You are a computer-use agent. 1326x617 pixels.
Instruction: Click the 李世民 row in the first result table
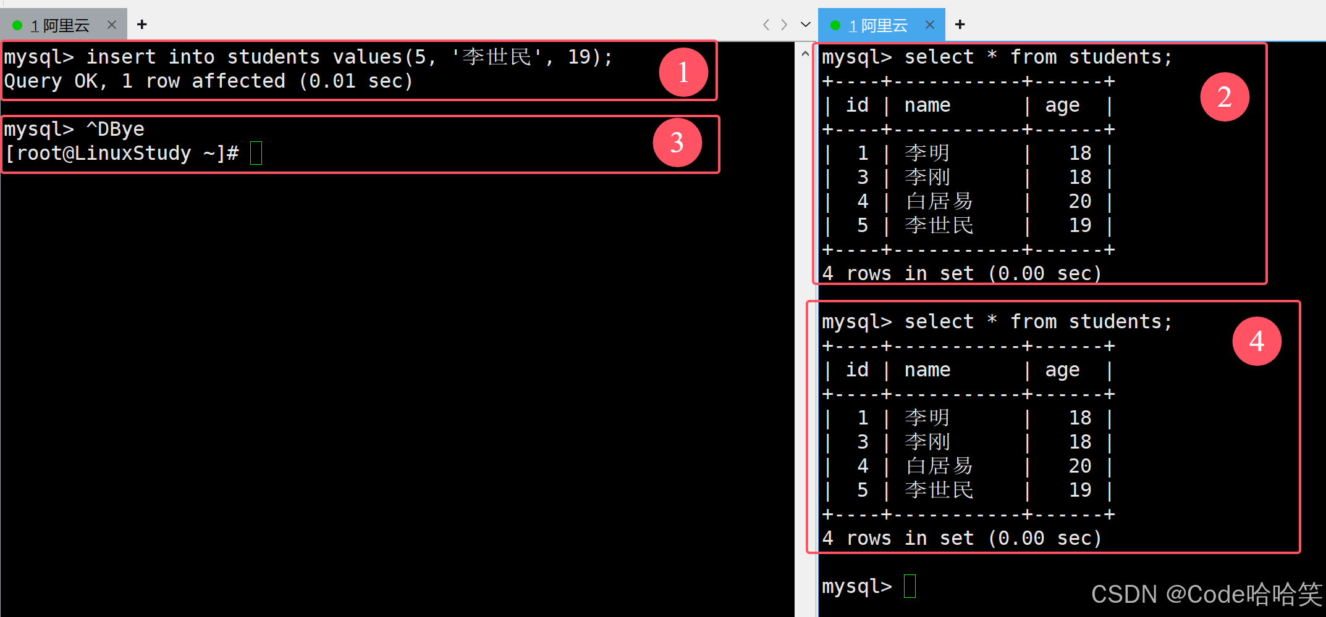tap(968, 226)
